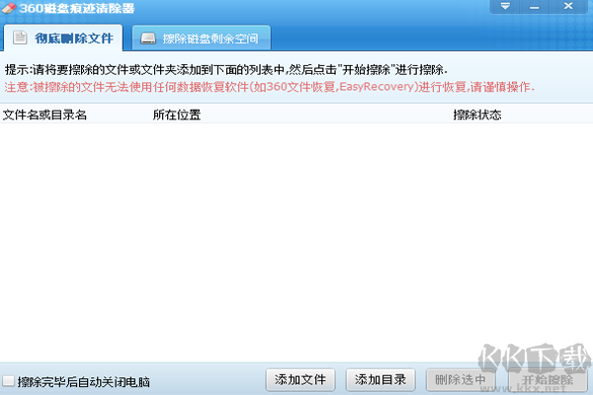Click the 添加文件 button
The height and width of the screenshot is (395, 593).
click(300, 380)
